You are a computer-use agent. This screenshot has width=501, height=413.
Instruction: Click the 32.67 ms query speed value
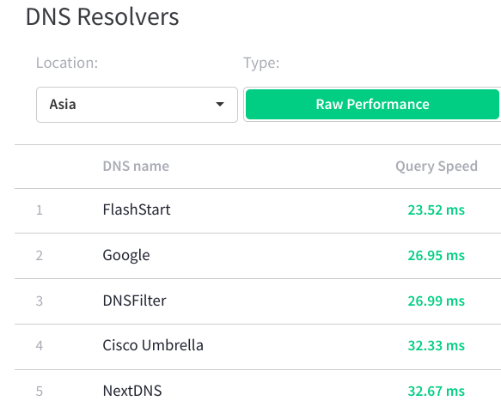click(437, 391)
